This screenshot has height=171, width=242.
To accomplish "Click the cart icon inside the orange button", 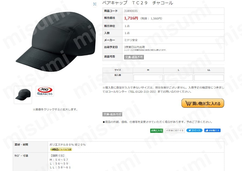I will (188, 103).
